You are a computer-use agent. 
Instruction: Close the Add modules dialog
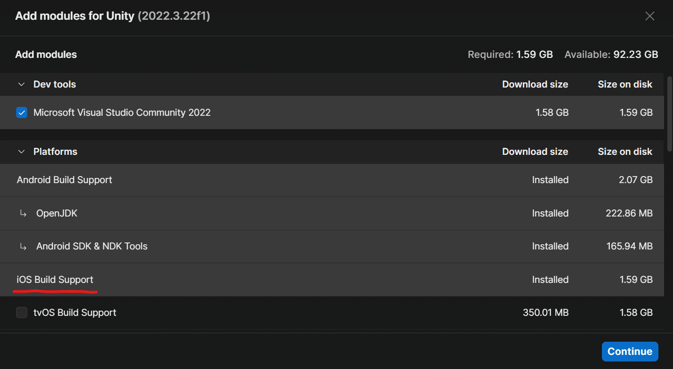[x=649, y=16]
